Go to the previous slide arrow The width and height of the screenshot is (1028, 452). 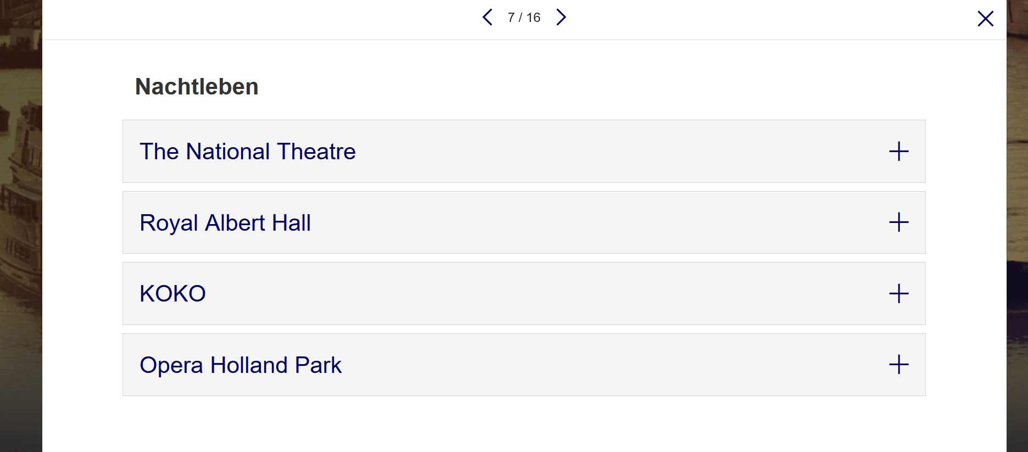click(487, 18)
